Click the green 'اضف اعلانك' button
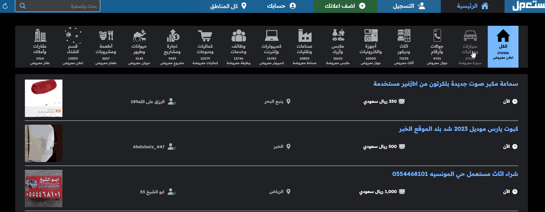 (345, 6)
